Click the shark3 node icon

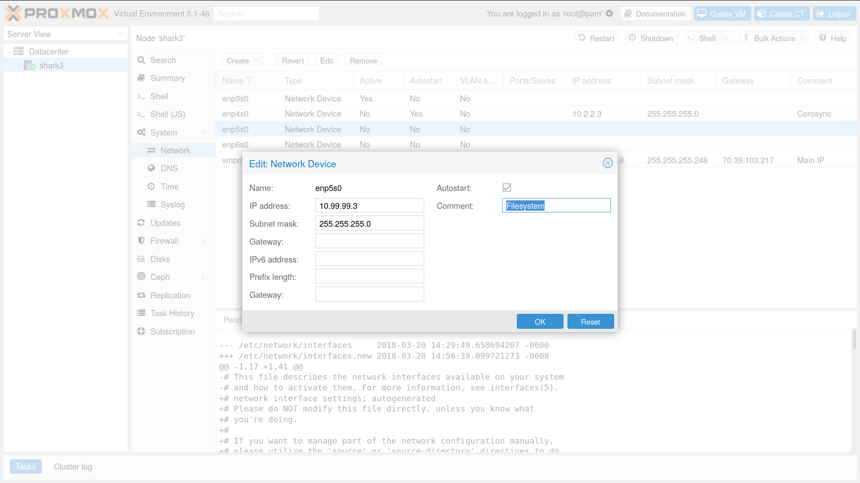point(30,66)
